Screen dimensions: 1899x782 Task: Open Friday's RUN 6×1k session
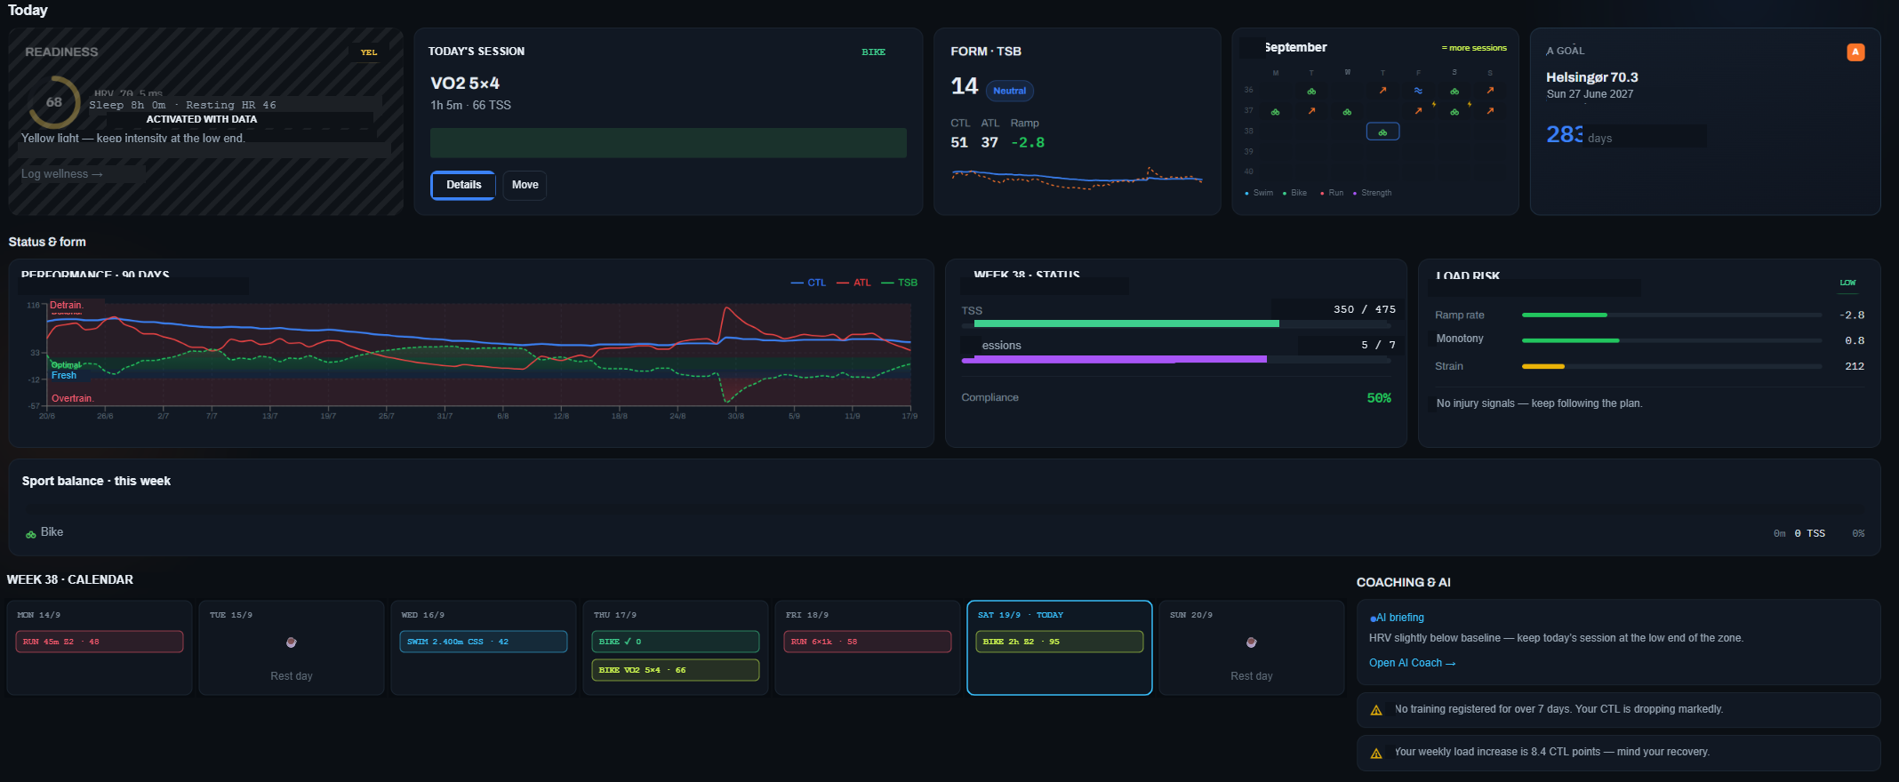tap(868, 642)
